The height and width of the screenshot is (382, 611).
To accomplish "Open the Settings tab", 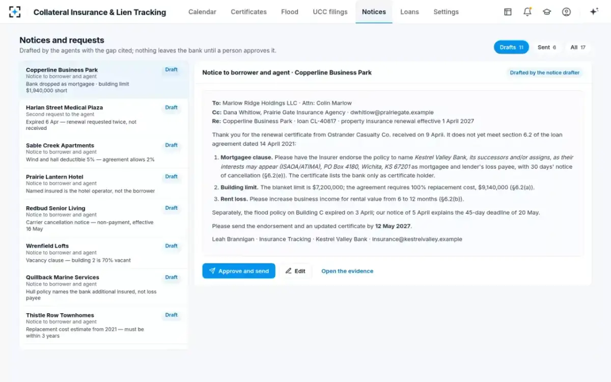I will pos(446,12).
